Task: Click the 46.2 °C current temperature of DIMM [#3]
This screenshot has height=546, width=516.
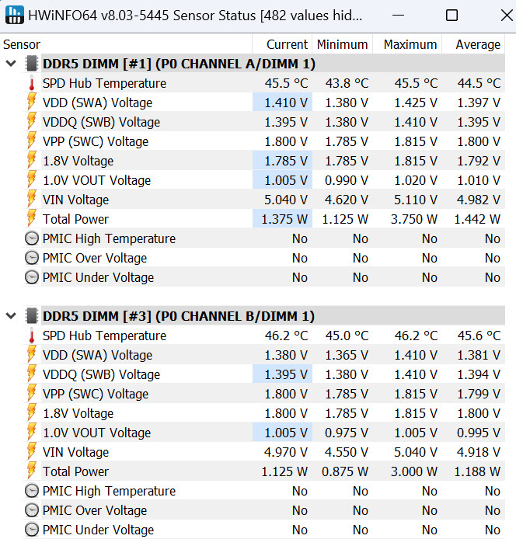Action: 287,336
